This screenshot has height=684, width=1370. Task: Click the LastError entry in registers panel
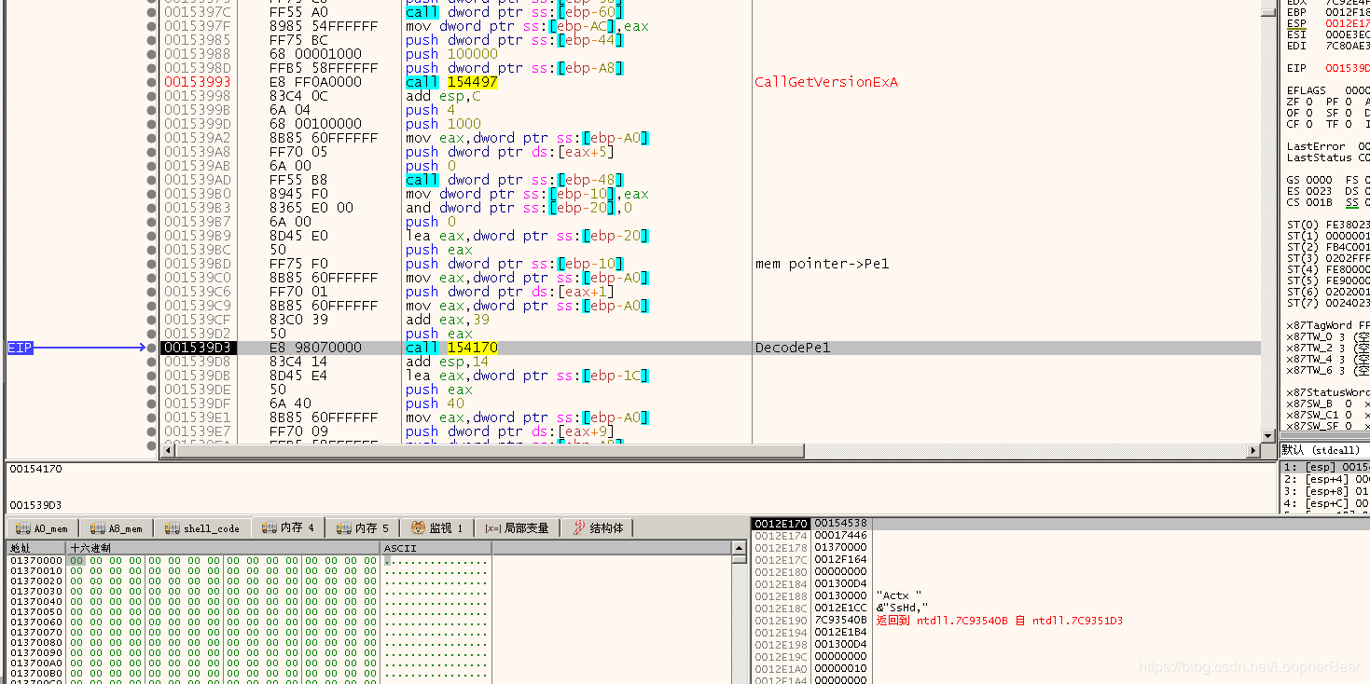coord(1316,146)
